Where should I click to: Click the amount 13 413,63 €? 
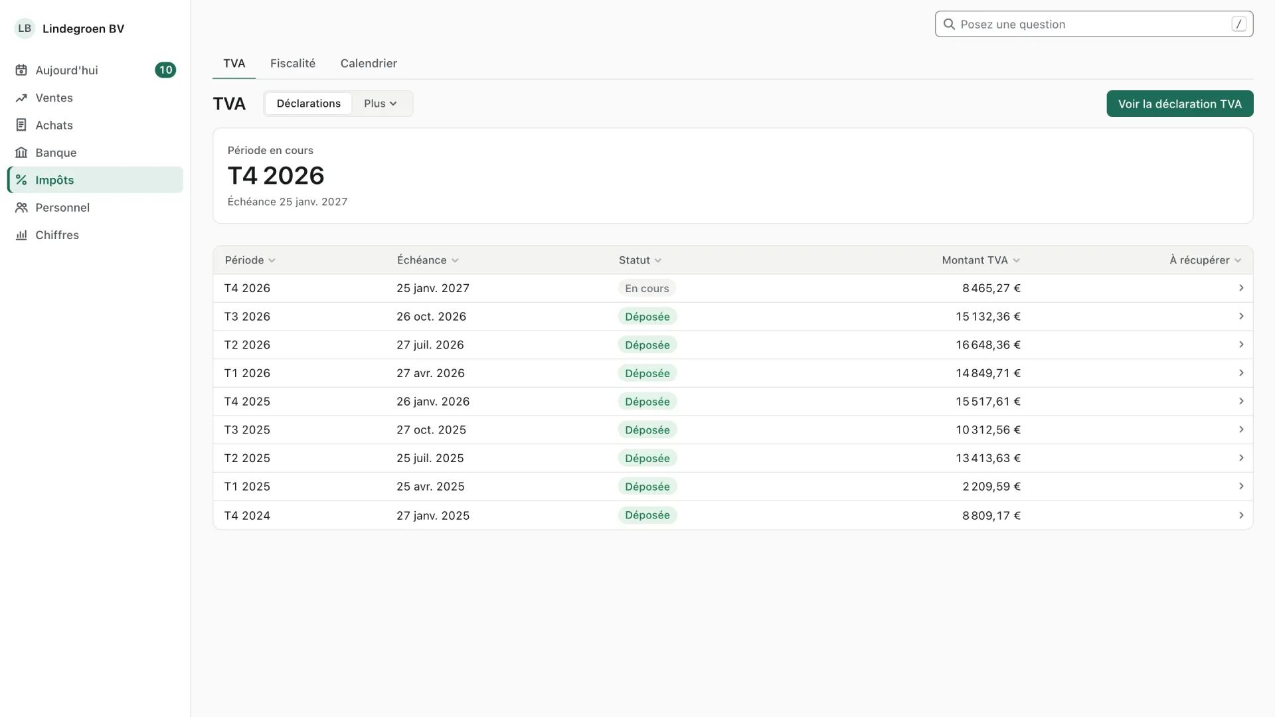(988, 458)
